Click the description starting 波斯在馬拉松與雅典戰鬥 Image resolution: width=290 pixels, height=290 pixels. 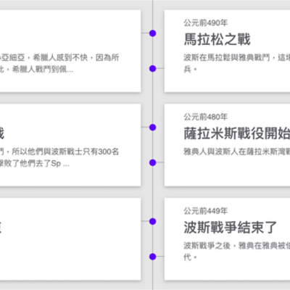click(x=237, y=63)
